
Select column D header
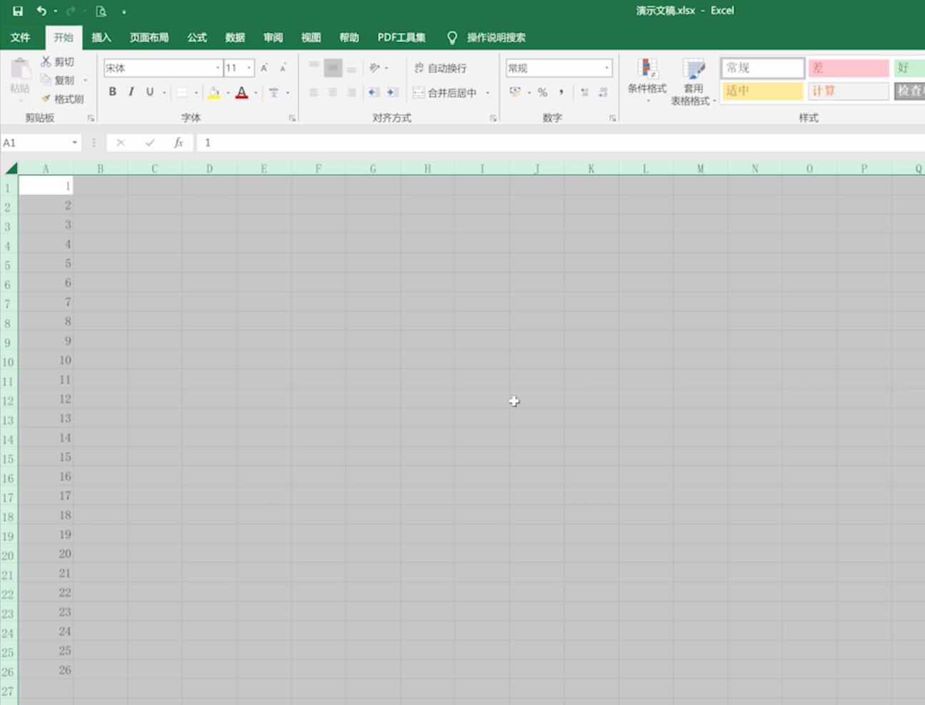209,168
